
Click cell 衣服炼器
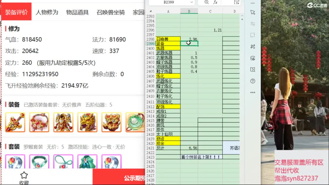168,58
